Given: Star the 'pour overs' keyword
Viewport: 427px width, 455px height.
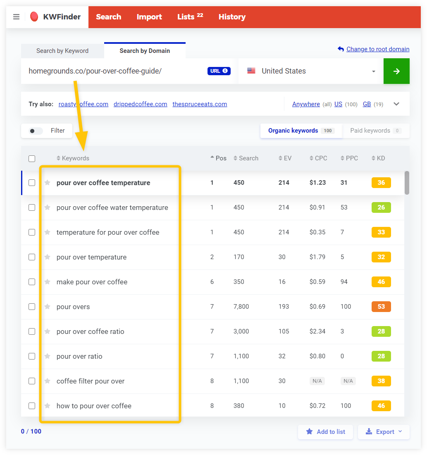Looking at the screenshot, I should (48, 307).
